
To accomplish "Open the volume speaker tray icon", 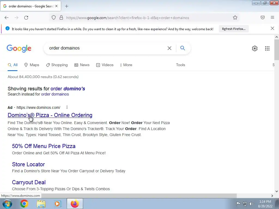I will tap(251, 204).
